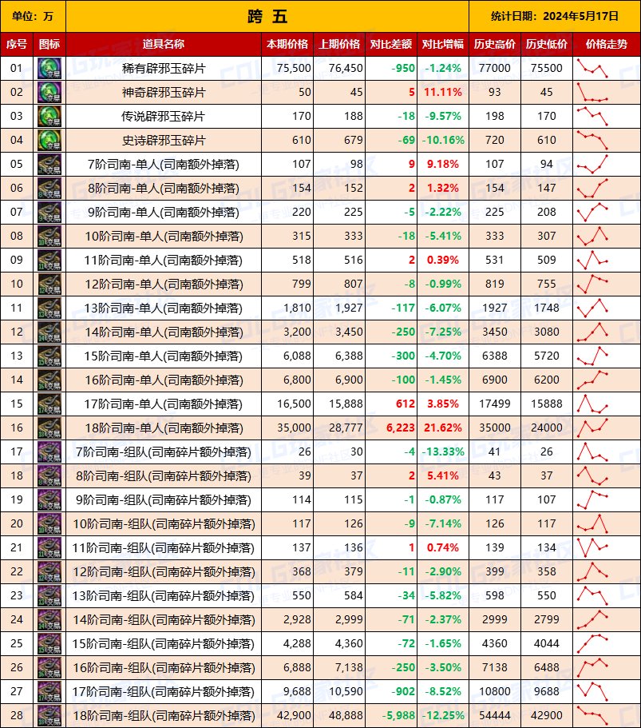The width and height of the screenshot is (641, 728).
Task: Click the 对比差额 column header
Action: pos(391,44)
